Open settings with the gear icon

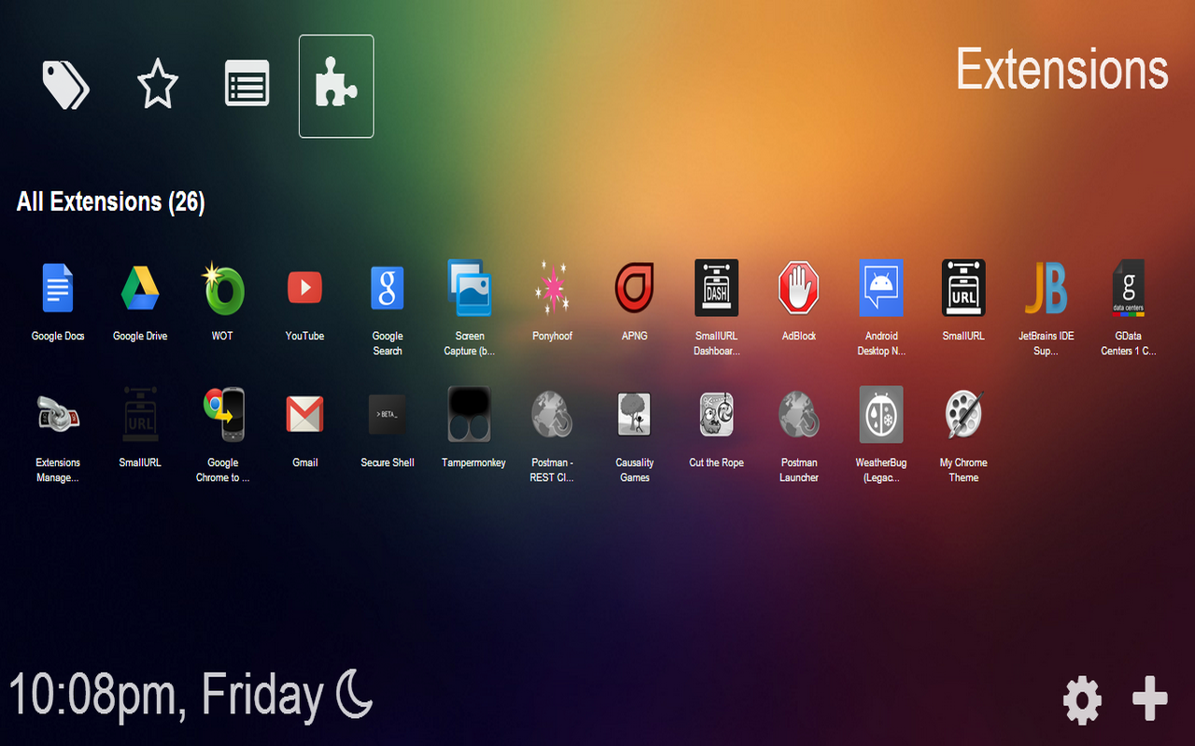tap(1083, 700)
